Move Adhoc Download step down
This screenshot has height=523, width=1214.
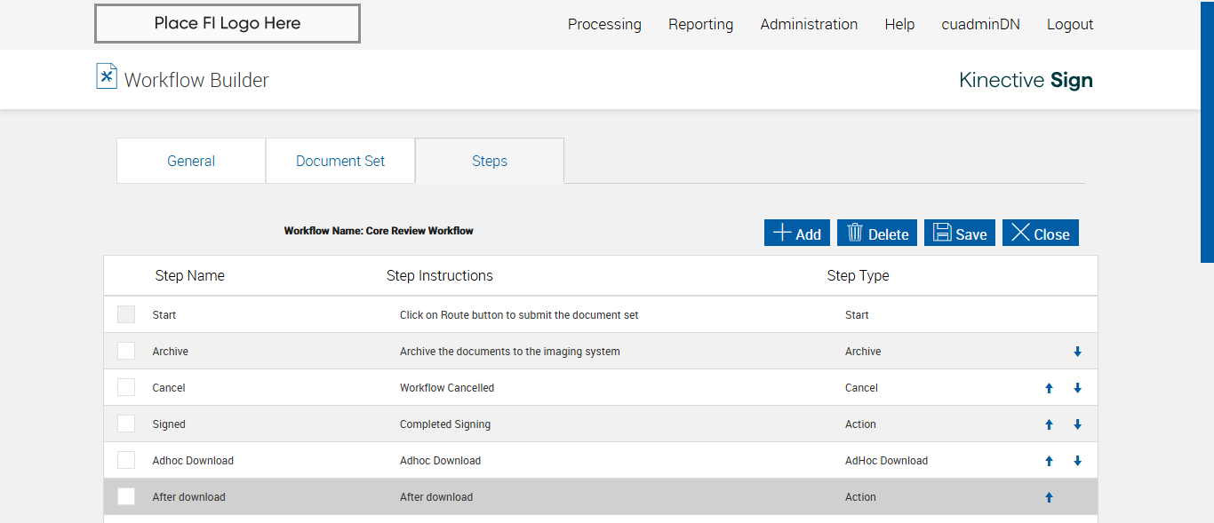[1077, 461]
